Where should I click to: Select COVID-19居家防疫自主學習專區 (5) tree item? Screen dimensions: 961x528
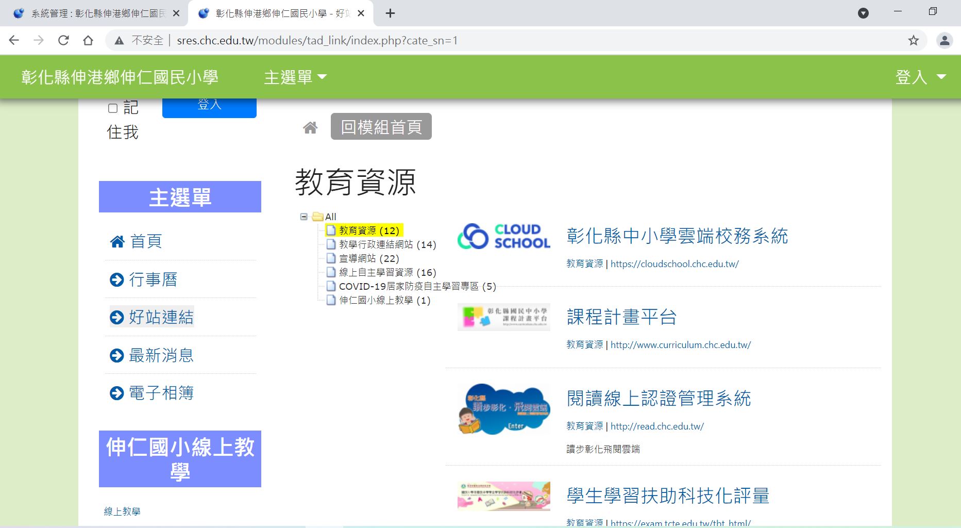coord(417,286)
